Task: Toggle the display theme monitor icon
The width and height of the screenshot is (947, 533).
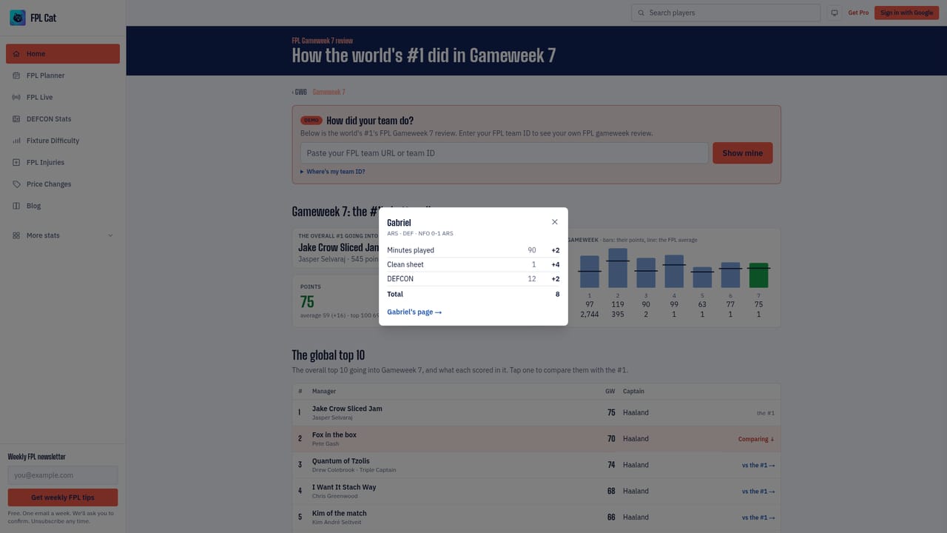Action: point(835,13)
